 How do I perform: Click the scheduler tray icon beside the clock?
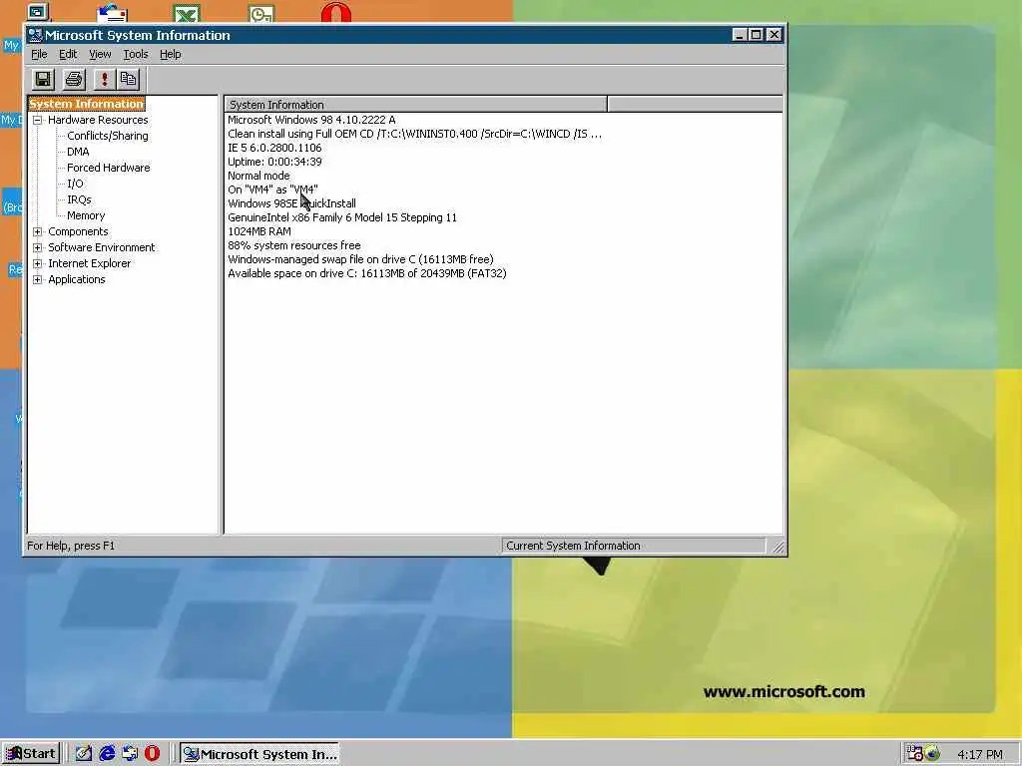pyautogui.click(x=914, y=754)
